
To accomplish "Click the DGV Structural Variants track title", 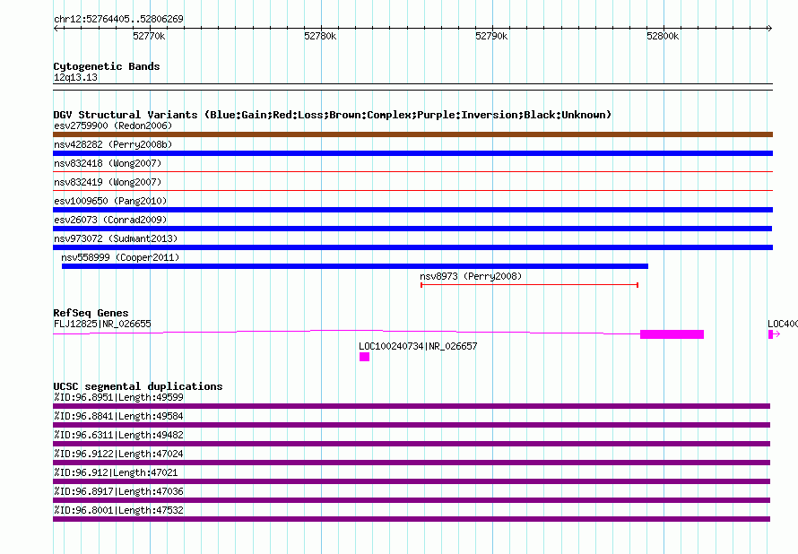I will (332, 115).
